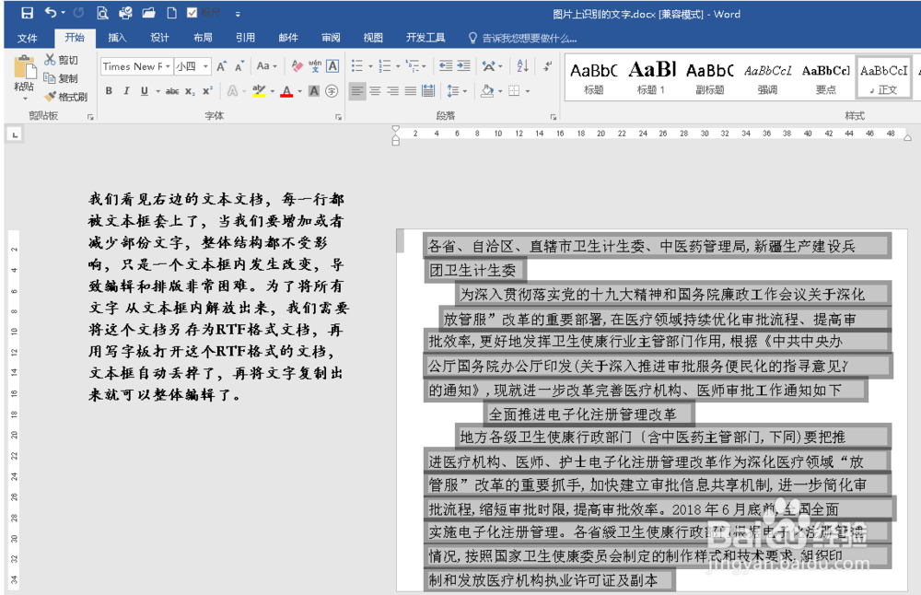Toggle strikethrough on selected text
Image resolution: width=921 pixels, height=595 pixels.
point(172,90)
